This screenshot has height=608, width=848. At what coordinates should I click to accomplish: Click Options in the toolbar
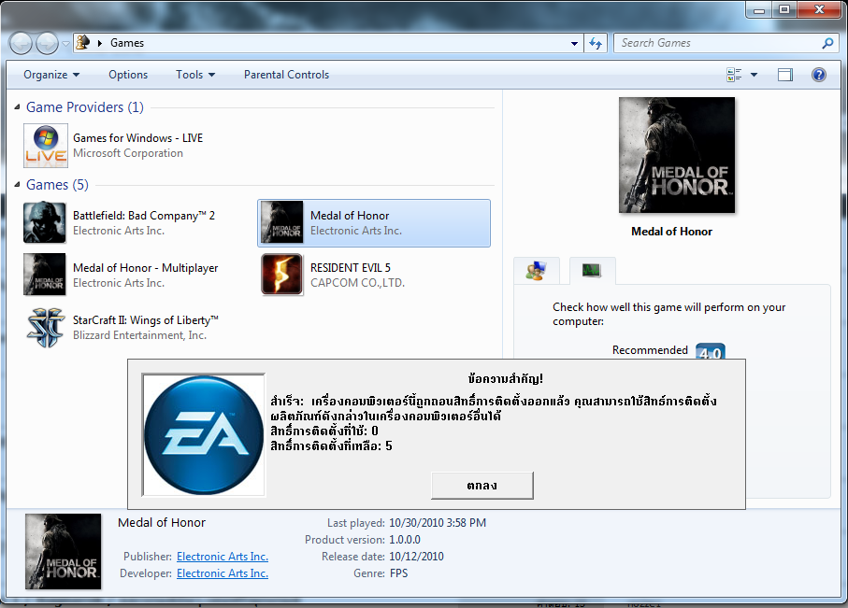point(128,75)
